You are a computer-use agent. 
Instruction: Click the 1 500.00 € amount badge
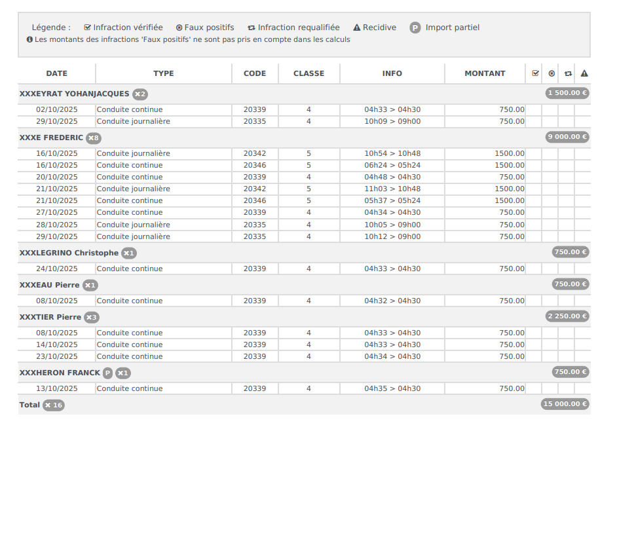(x=567, y=93)
